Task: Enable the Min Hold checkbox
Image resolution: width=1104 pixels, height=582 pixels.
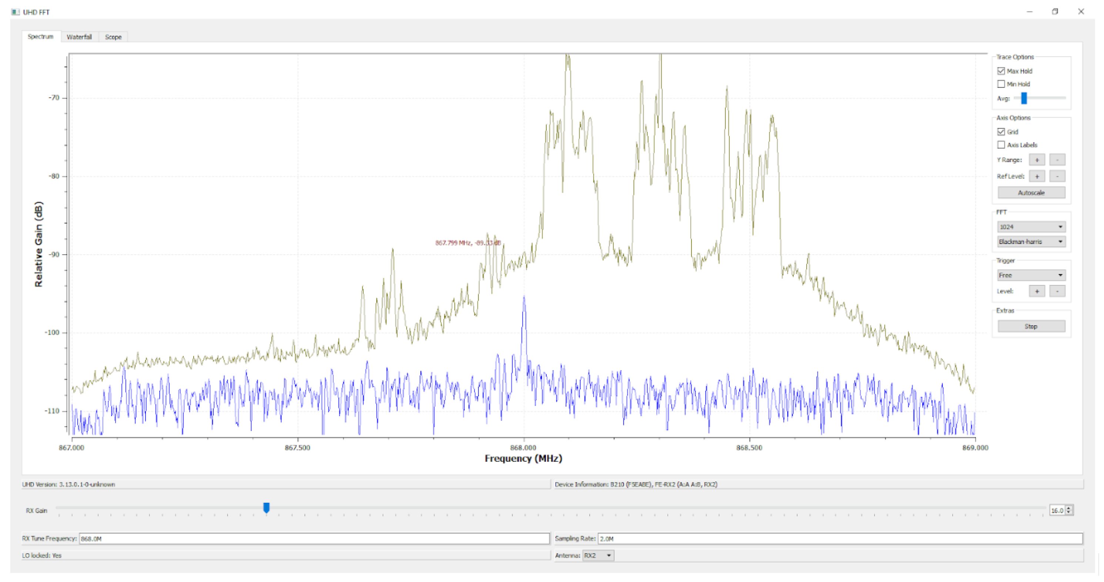Action: pyautogui.click(x=1001, y=84)
